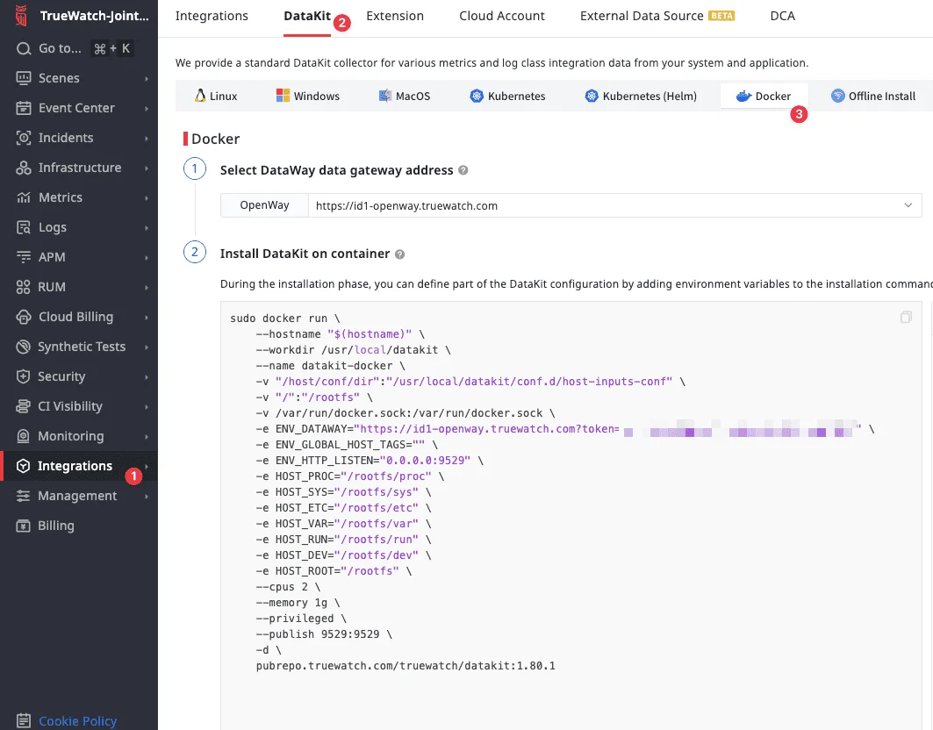Screen dimensions: 933x730
Task: Expand the APM menu arrow
Action: [x=147, y=257]
